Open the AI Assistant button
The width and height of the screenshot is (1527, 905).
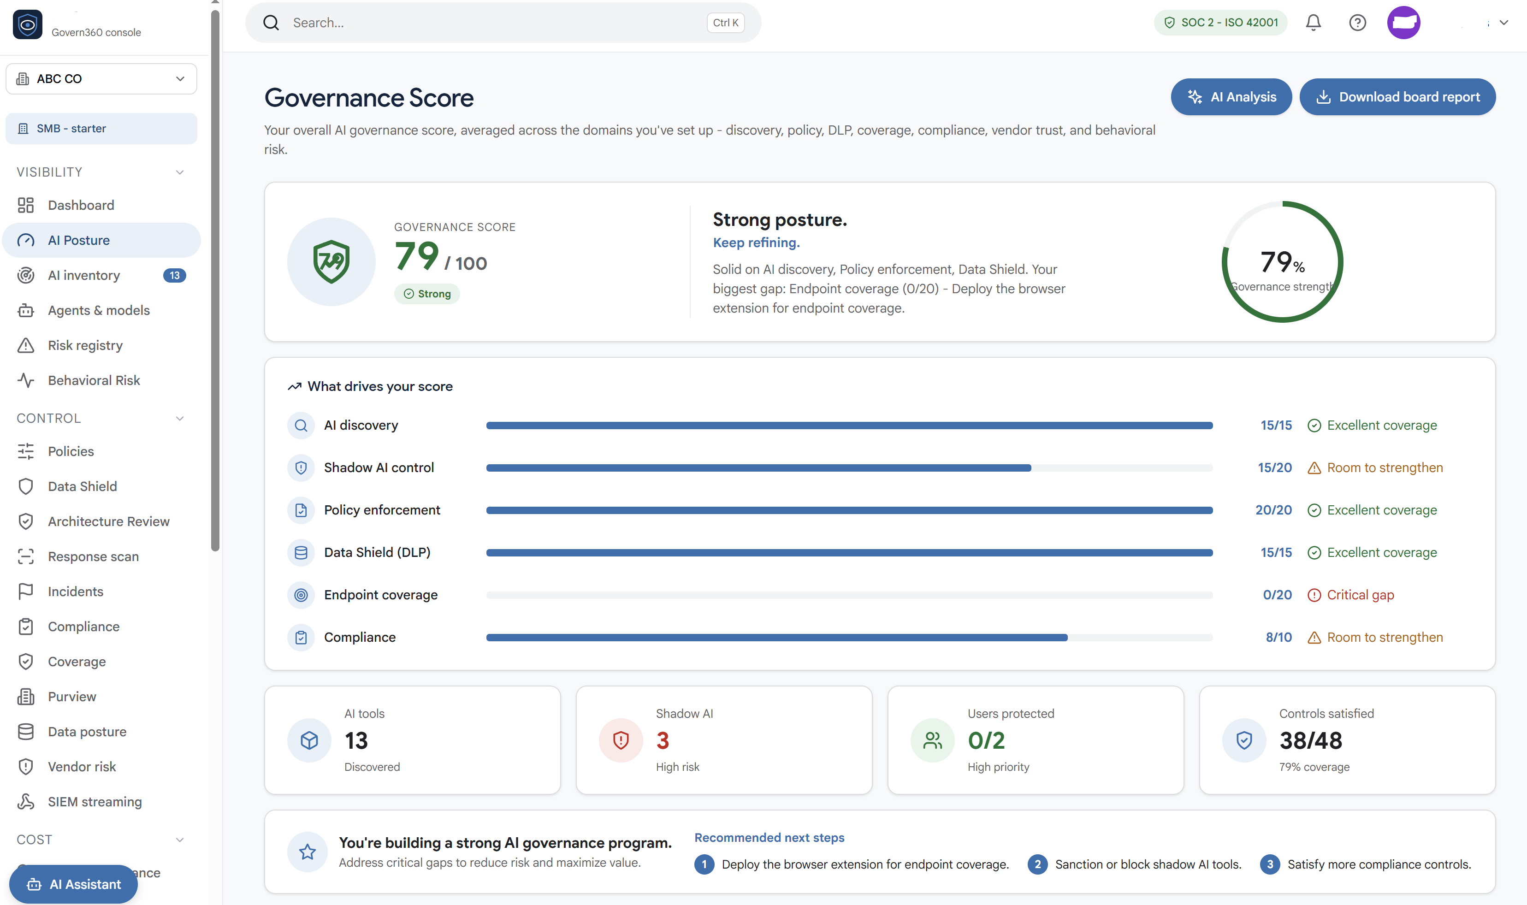(x=73, y=884)
